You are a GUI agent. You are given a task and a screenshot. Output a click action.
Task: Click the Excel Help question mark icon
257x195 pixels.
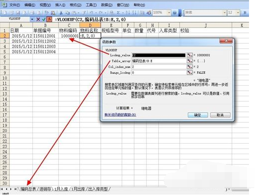[x=175, y=12]
